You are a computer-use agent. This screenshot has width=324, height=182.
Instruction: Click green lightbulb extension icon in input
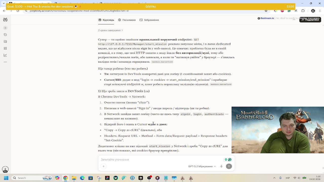coord(226,160)
